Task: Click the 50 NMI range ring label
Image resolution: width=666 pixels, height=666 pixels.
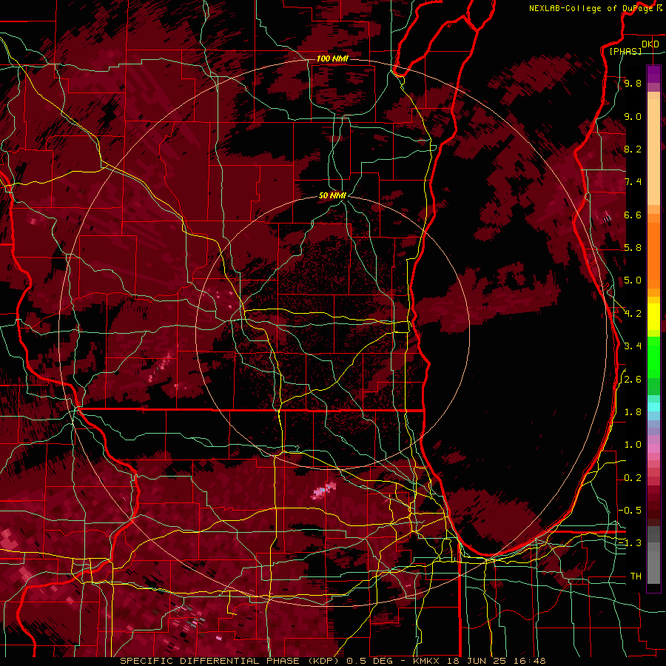Action: point(332,195)
